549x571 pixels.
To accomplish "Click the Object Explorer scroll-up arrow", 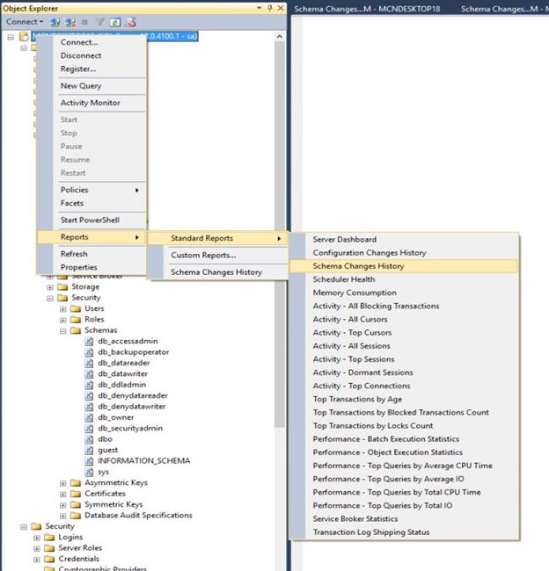I will 280,36.
